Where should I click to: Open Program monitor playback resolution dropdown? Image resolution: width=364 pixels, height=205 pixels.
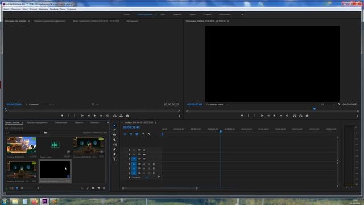tap(328, 104)
